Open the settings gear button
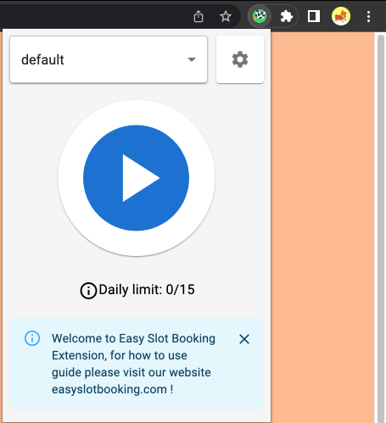 [240, 59]
